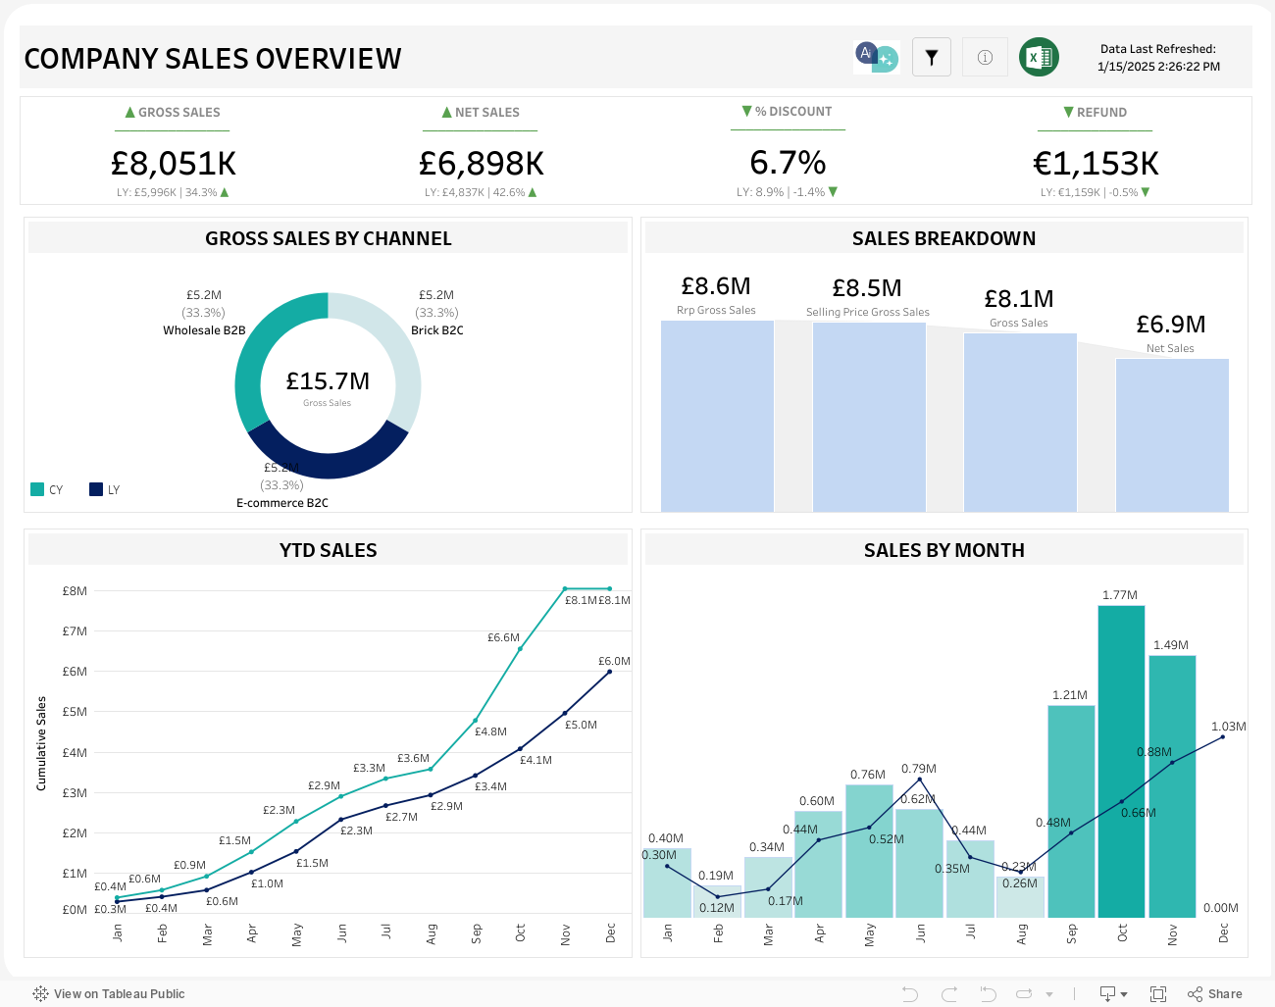1275x1007 pixels.
Task: Click the £6.9M Net Sales bar
Action: click(x=1172, y=435)
